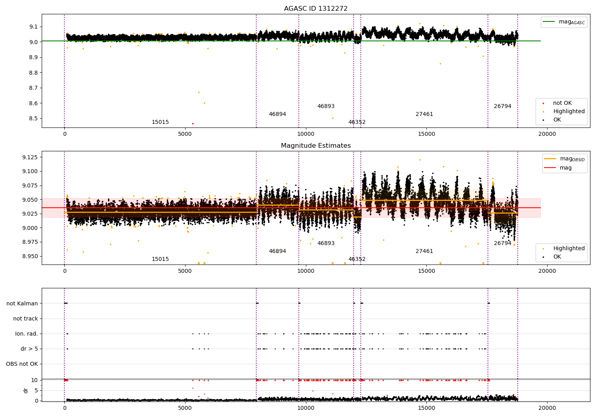Click x-axis tick 5000 in top plot

click(x=185, y=134)
